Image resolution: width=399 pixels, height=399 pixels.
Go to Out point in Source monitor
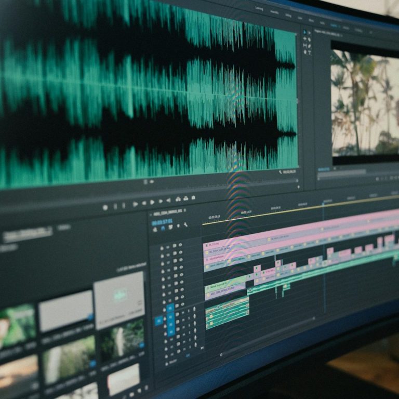tap(168, 201)
